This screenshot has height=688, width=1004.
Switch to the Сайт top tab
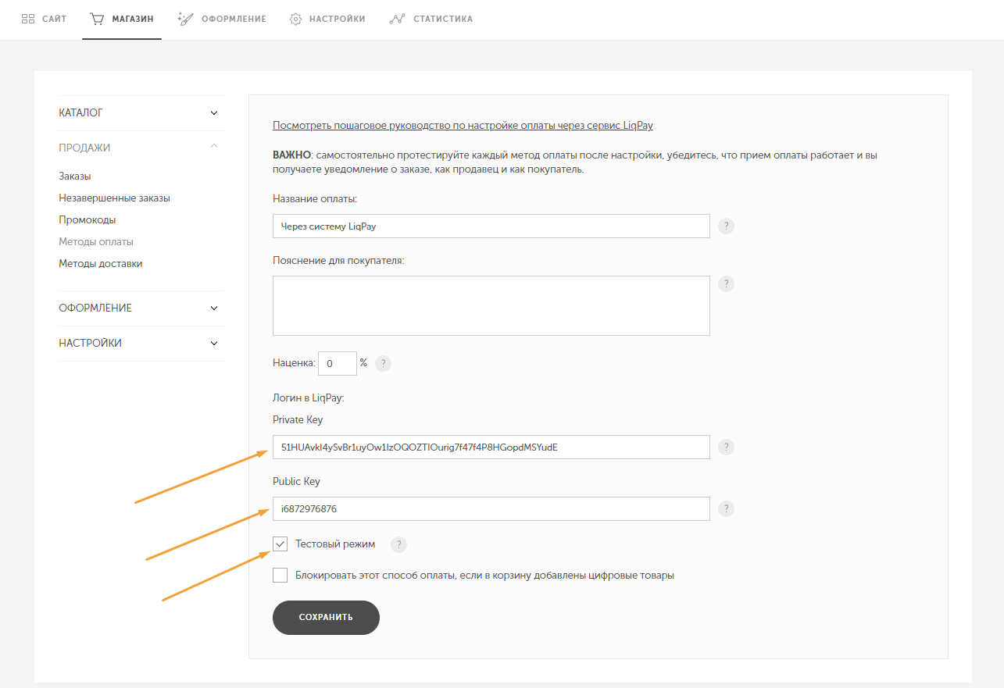coord(44,19)
